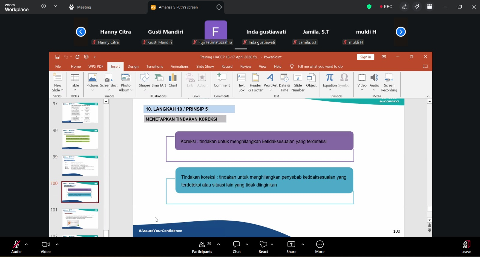The height and width of the screenshot is (257, 480).
Task: Click Tell me what you want to do
Action: coord(320,67)
